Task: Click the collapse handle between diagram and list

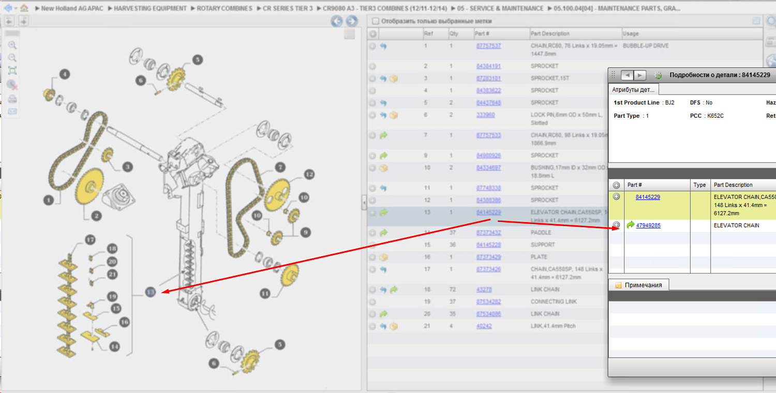Action: [x=364, y=202]
